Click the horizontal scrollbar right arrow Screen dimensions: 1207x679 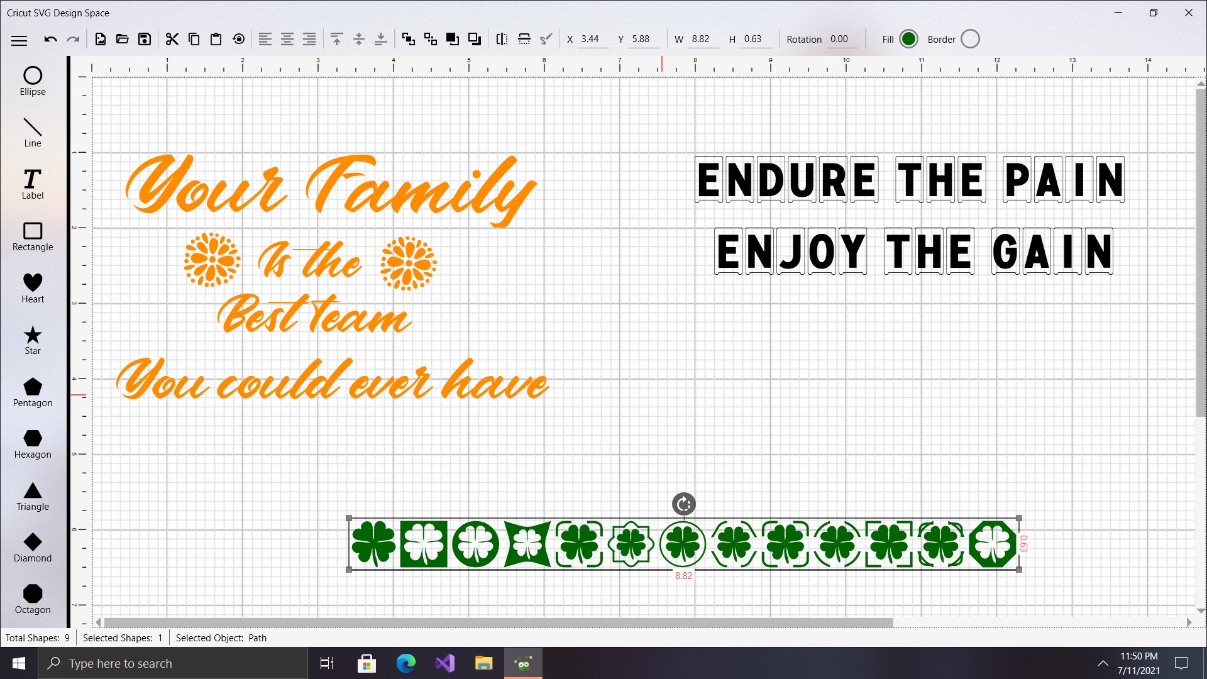(x=1189, y=622)
